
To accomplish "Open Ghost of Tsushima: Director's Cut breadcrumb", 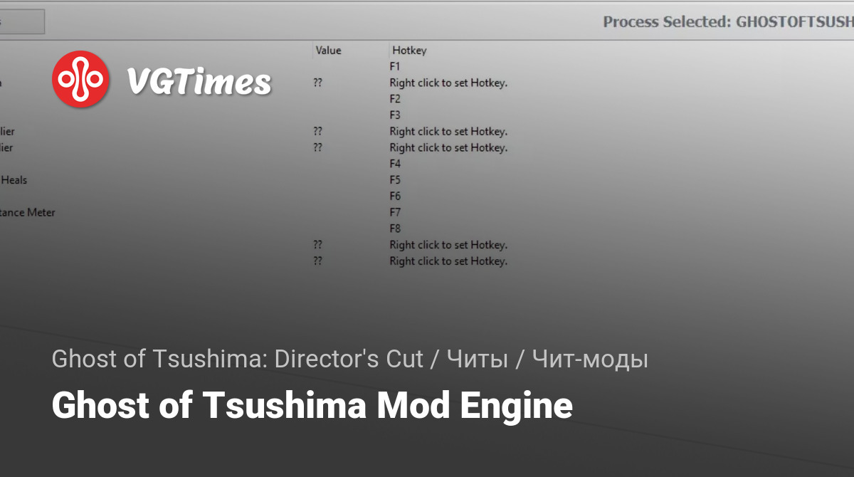I will (237, 360).
